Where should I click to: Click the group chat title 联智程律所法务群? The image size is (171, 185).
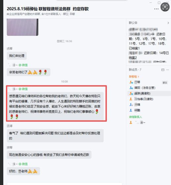(55, 9)
